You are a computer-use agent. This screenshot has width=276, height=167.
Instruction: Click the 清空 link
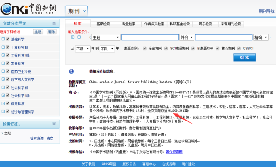[x=50, y=139]
